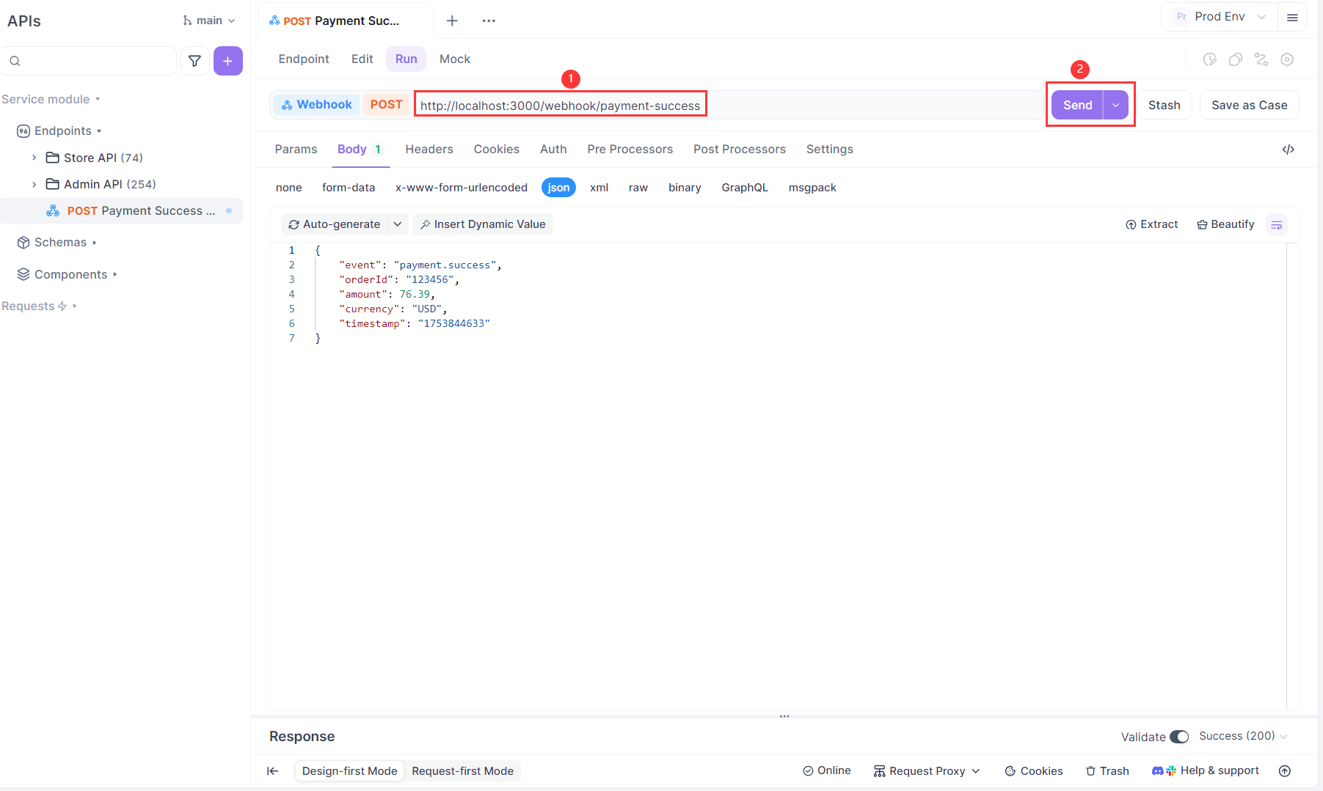Click the filter icon in sidebar
The height and width of the screenshot is (791, 1323).
(194, 61)
